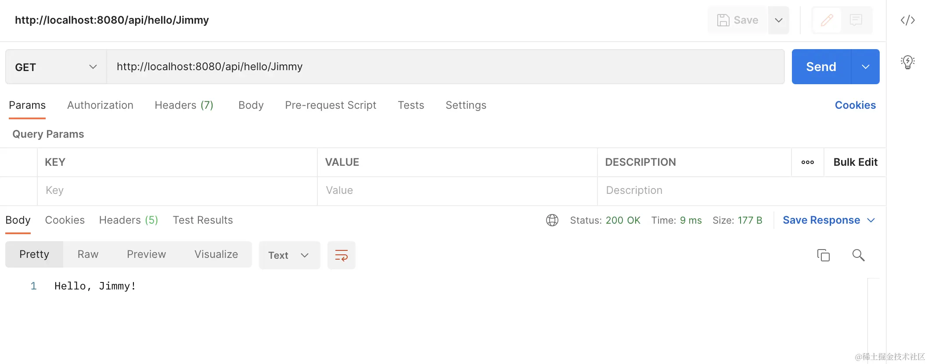The image size is (928, 364).
Task: Open the Send button dropdown arrow
Action: point(865,67)
